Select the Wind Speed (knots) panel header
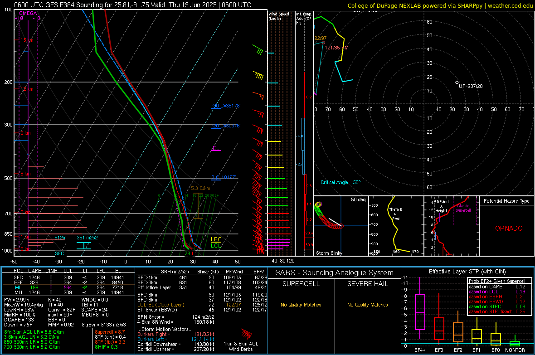 (279, 16)
